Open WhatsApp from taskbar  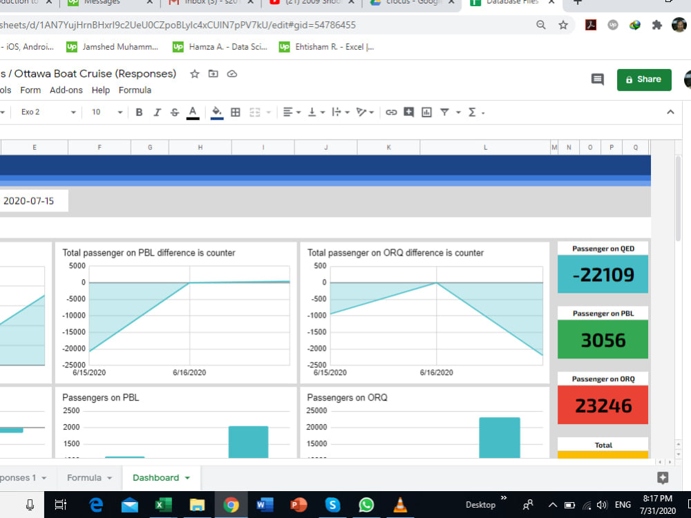[366, 505]
